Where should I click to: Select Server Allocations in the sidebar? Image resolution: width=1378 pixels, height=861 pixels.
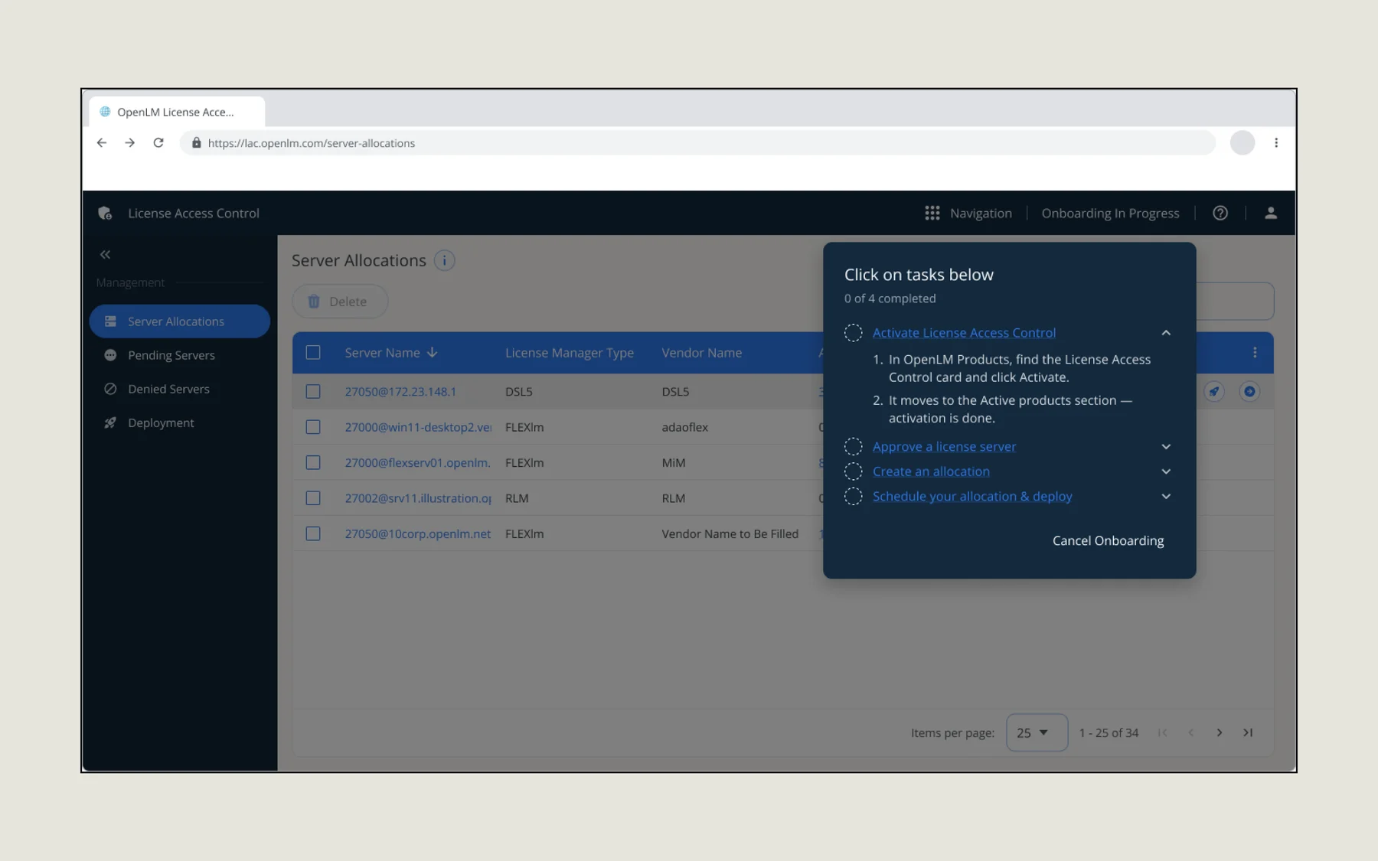tap(180, 321)
